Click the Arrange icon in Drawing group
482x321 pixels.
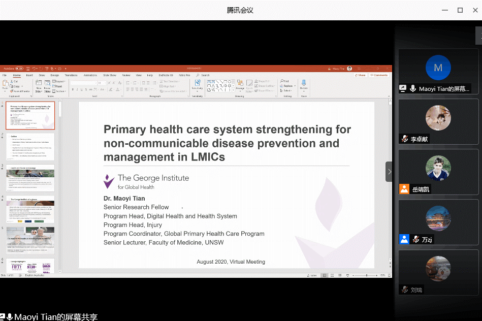(240, 84)
